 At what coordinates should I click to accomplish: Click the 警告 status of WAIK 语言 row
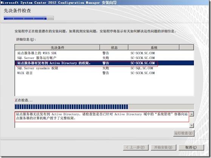point(106,73)
